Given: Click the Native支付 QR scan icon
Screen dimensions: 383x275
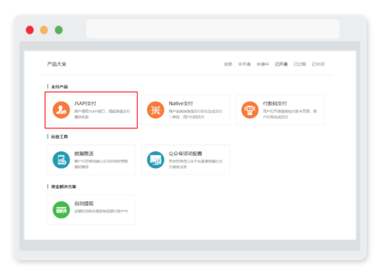Looking at the screenshot, I should [x=156, y=110].
